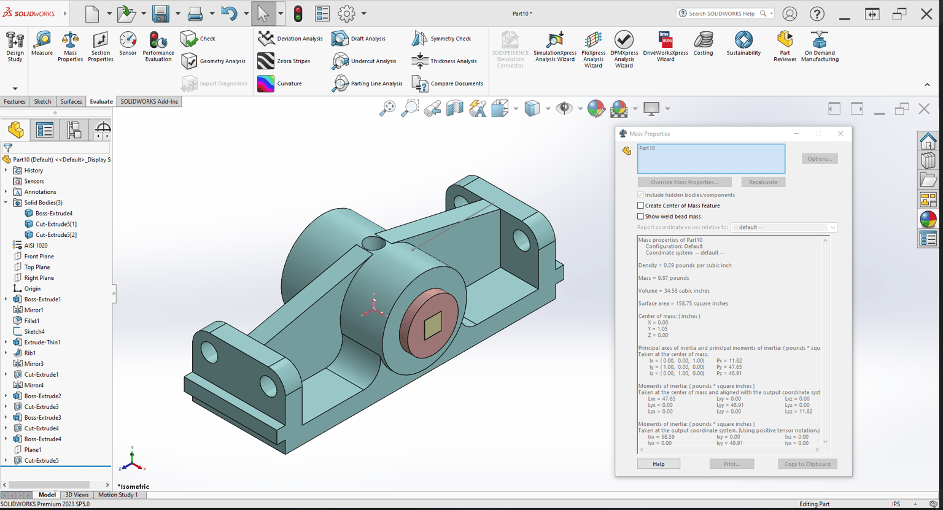Click the Help button in Mass Properties
Image resolution: width=943 pixels, height=510 pixels.
tap(659, 464)
